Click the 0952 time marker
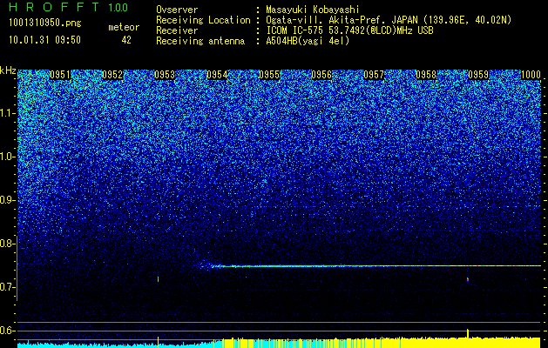 pyautogui.click(x=112, y=75)
